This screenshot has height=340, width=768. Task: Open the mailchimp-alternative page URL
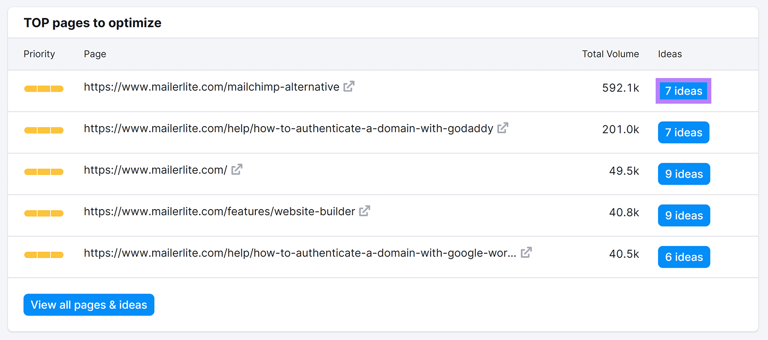(212, 87)
